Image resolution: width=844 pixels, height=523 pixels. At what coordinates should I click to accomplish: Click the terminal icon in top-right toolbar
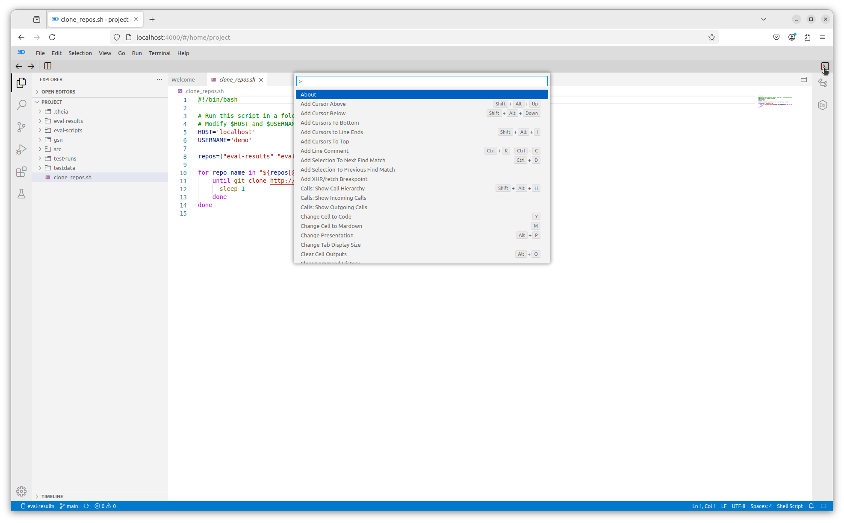825,66
